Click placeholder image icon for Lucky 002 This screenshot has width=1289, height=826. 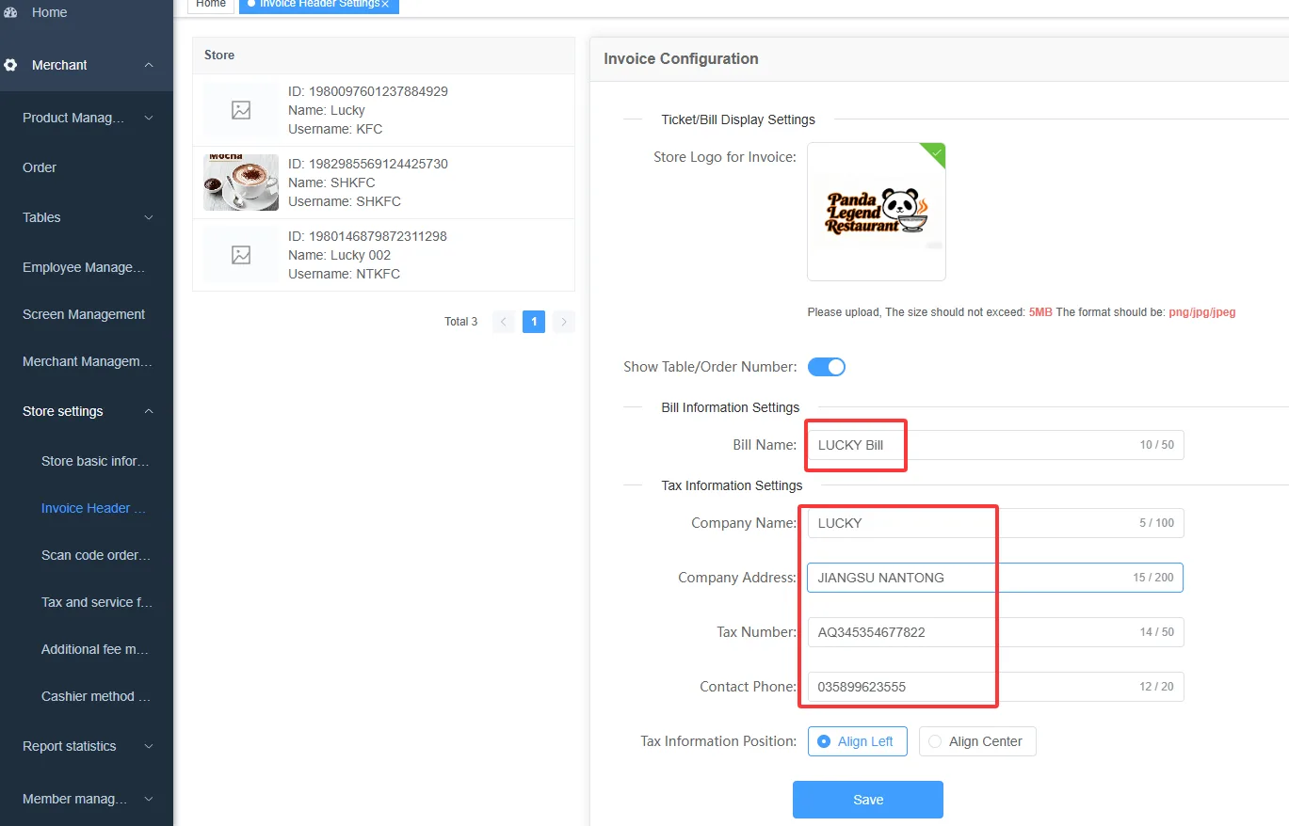pyautogui.click(x=241, y=255)
